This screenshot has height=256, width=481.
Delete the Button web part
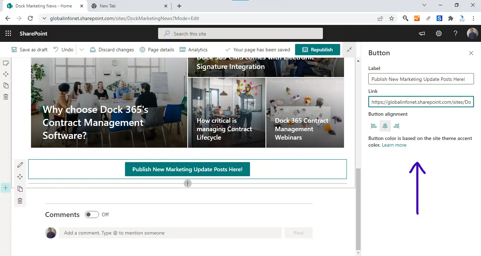pos(20,201)
